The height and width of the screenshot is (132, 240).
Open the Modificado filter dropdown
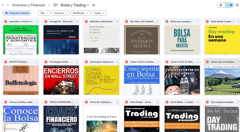80,13
